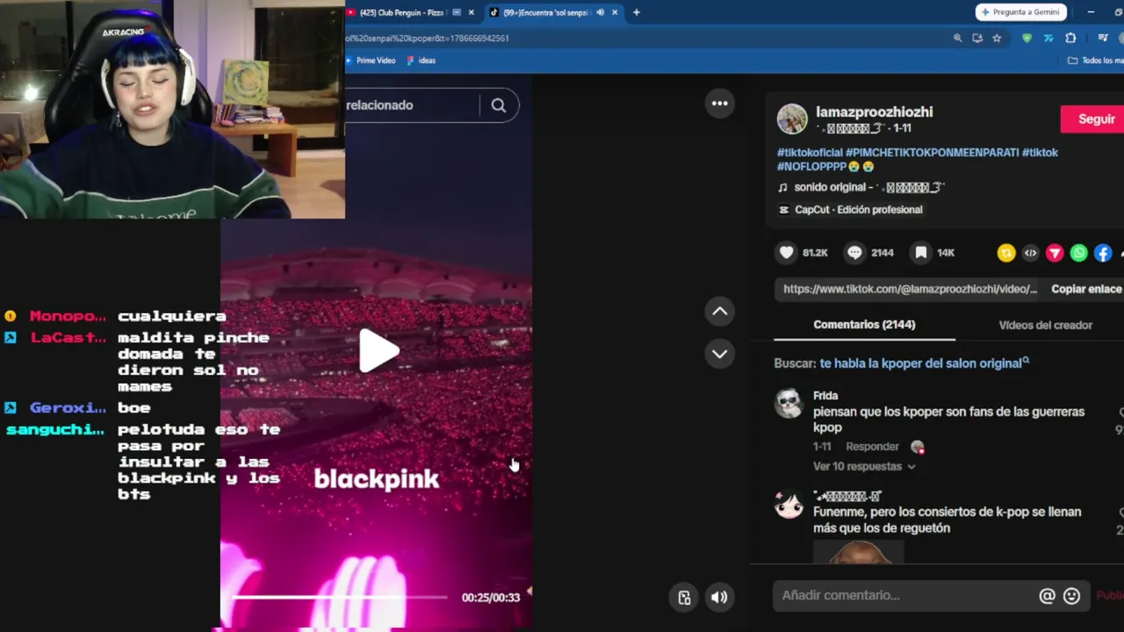Reply to Frida's comment with Responder
1124x632 pixels.
tap(872, 447)
